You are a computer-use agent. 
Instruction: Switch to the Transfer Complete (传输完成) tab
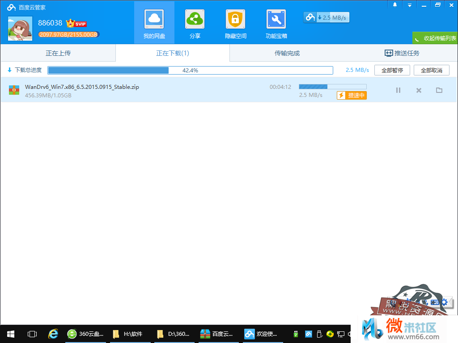[x=287, y=53]
